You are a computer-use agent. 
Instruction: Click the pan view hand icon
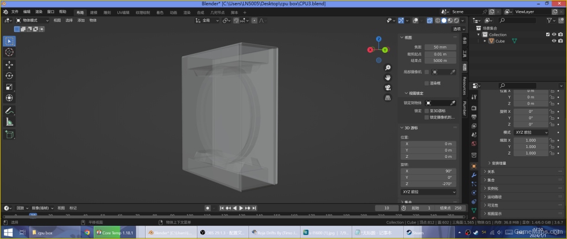point(388,78)
